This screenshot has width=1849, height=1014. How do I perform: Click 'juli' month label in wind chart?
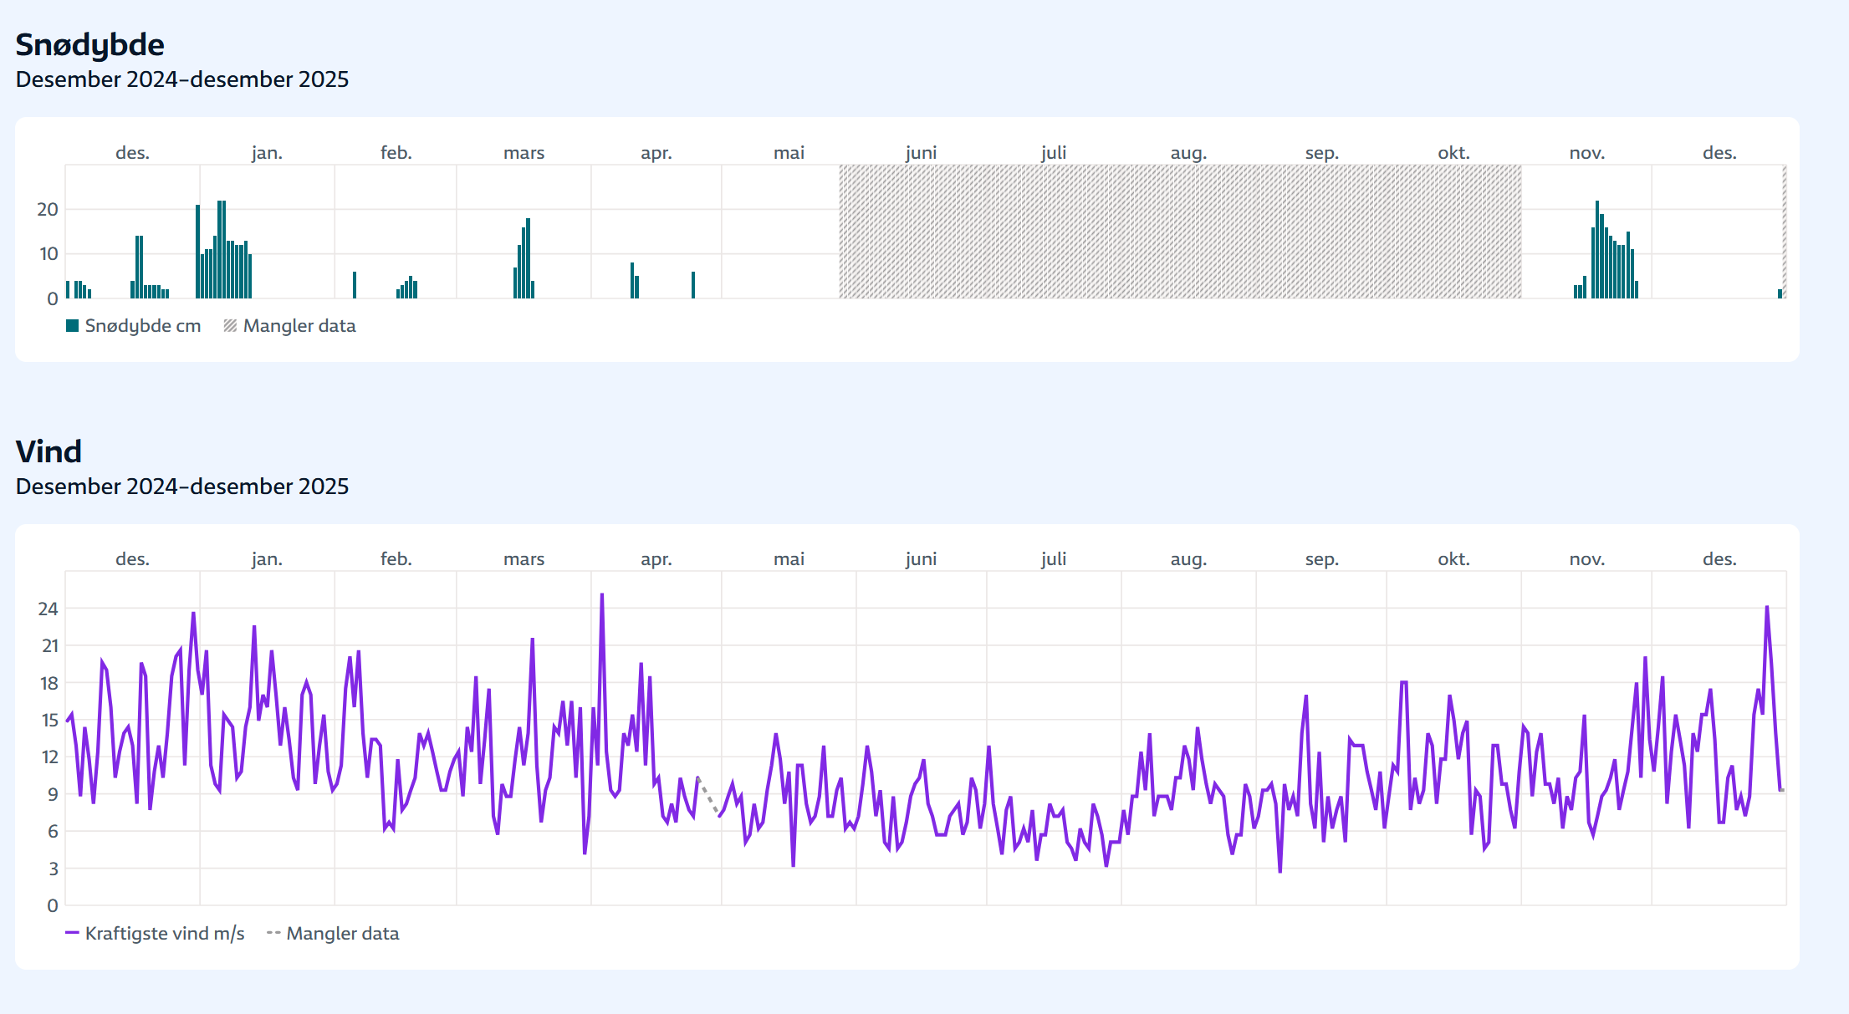pos(1054,559)
